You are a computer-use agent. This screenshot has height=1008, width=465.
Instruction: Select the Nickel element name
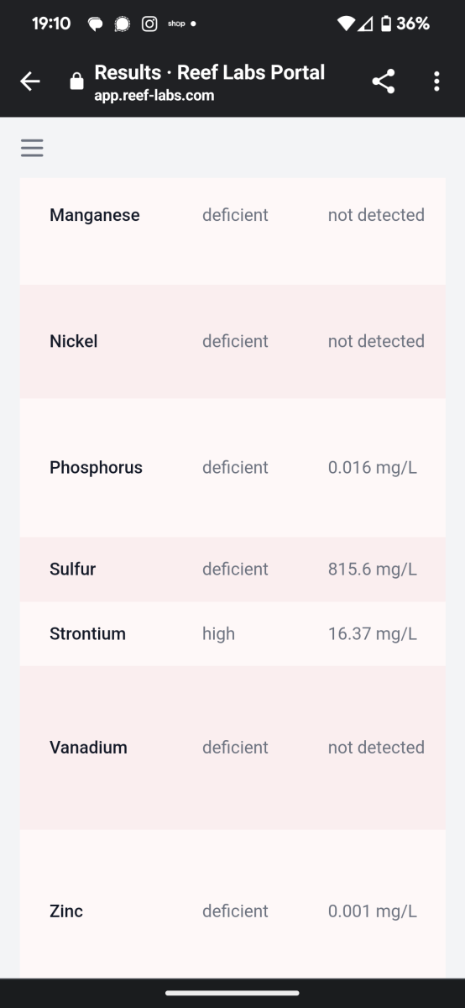74,341
